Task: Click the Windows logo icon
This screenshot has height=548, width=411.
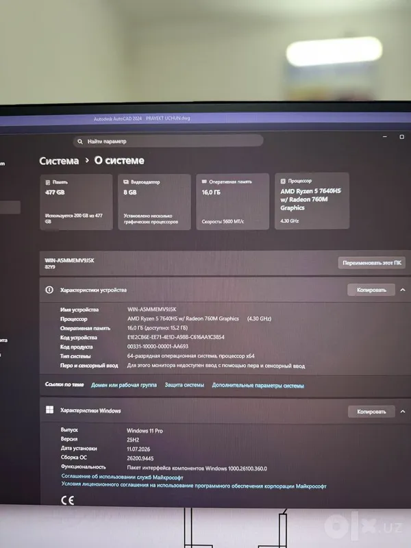Action: pyautogui.click(x=49, y=410)
